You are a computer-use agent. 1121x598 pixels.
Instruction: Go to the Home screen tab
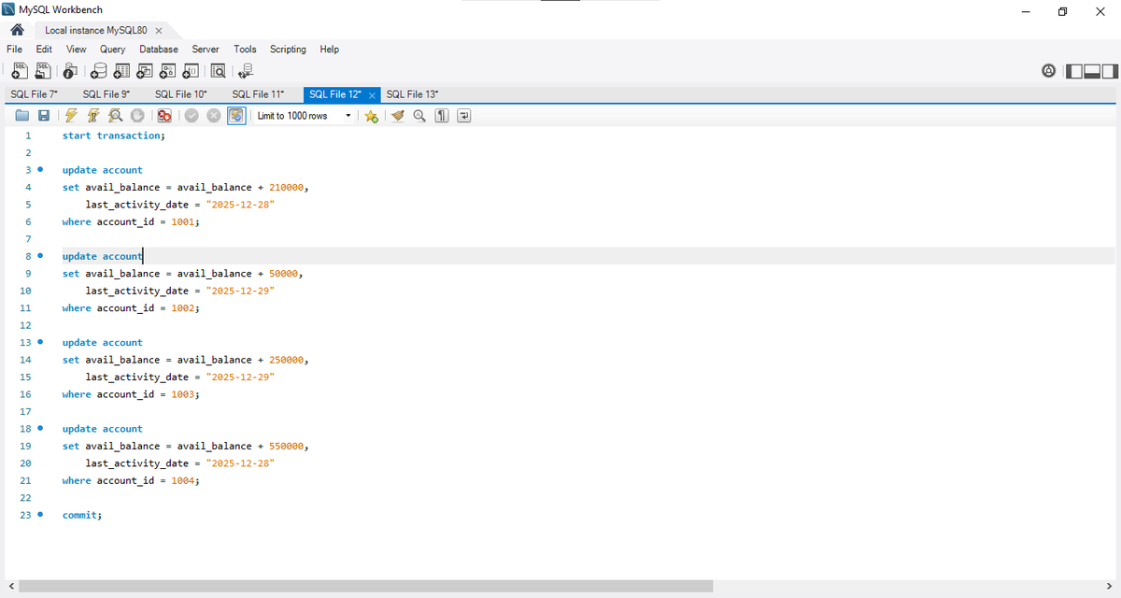pos(17,30)
